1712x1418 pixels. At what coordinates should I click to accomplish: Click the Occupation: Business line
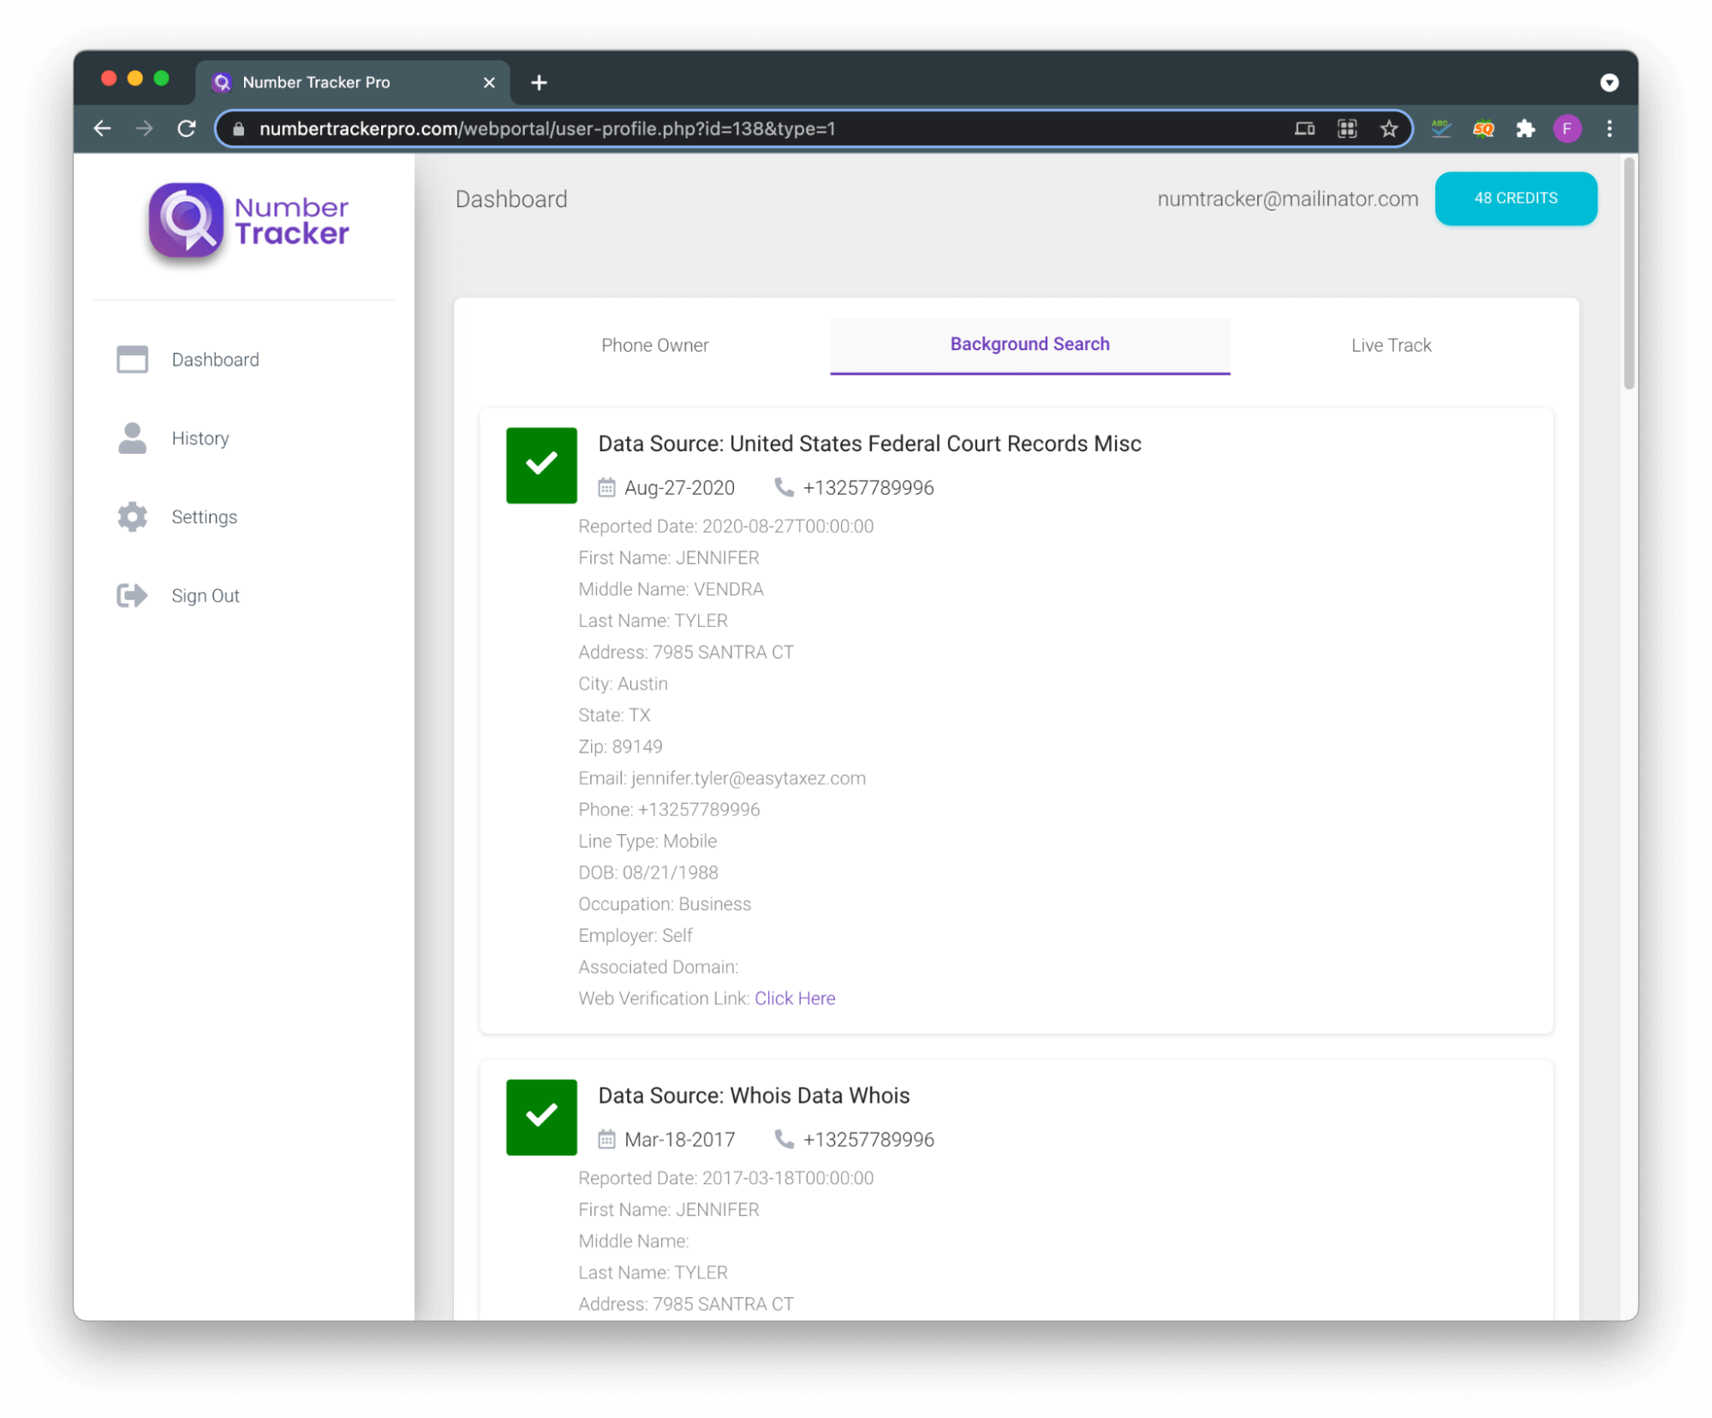click(x=665, y=904)
